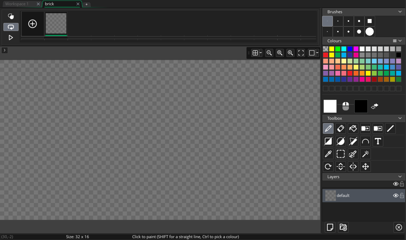Hide the default layer via eye icon

396,195
